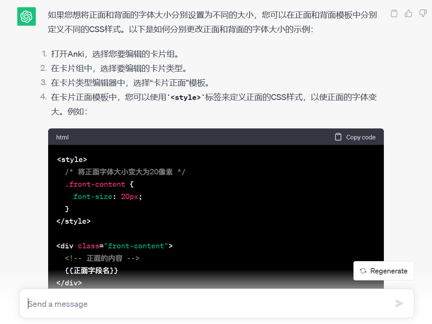Image resolution: width=432 pixels, height=324 pixels.
Task: Click the Regenerate circular arrows icon
Action: click(363, 271)
